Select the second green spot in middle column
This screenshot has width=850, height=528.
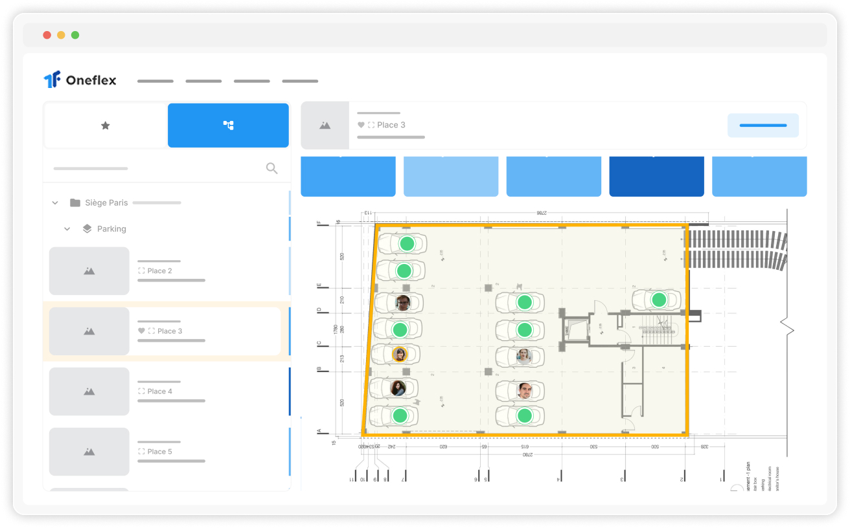tap(524, 330)
